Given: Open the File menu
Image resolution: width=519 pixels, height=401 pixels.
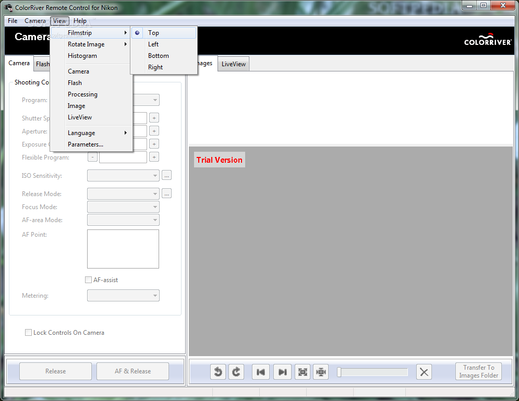Looking at the screenshot, I should click(x=13, y=21).
